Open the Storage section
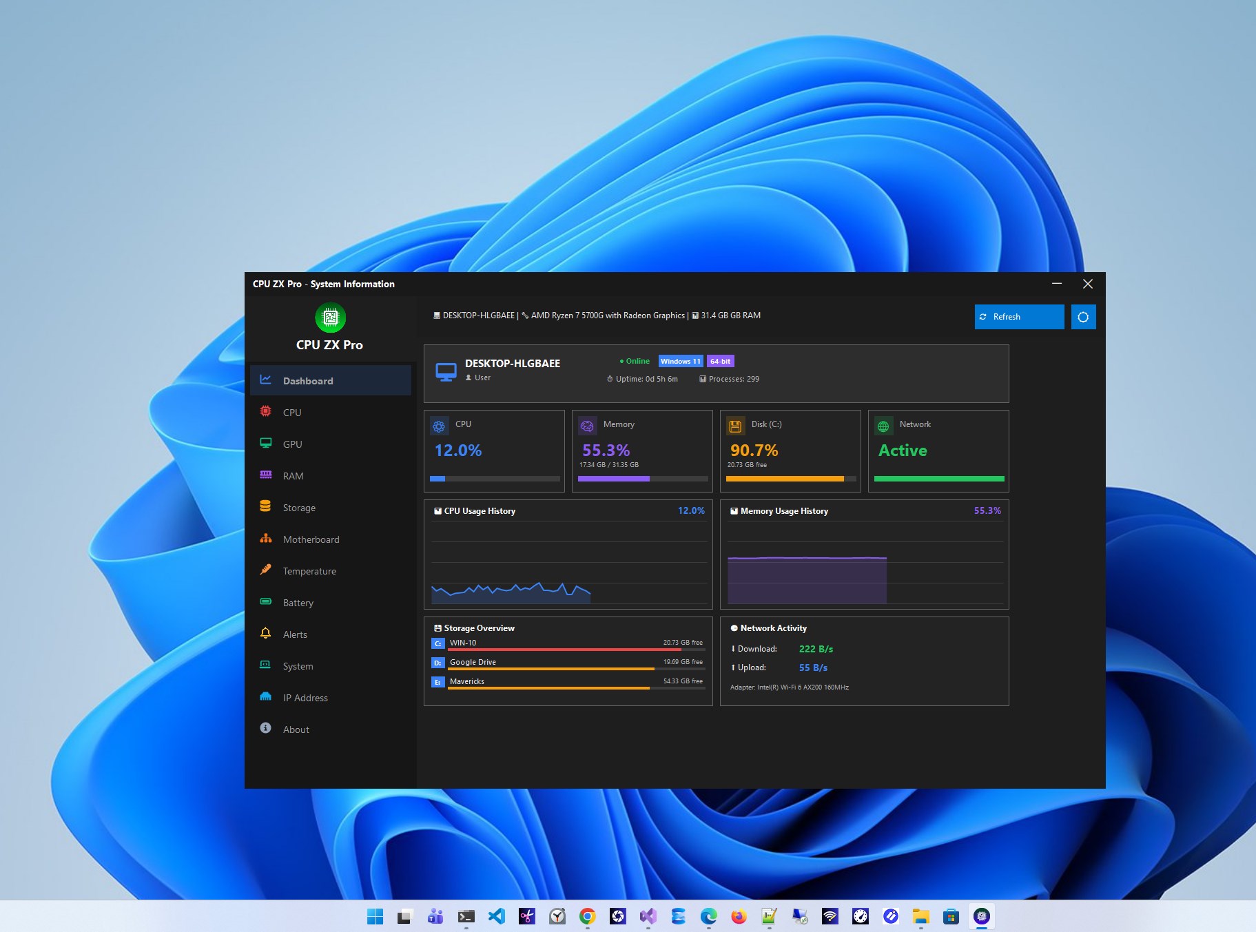 click(298, 507)
